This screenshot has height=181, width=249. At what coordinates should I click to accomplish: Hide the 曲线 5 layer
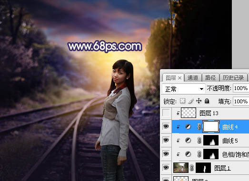pos(166,140)
